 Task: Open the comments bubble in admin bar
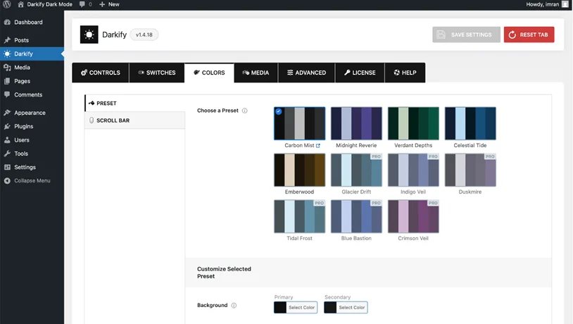pyautogui.click(x=82, y=4)
